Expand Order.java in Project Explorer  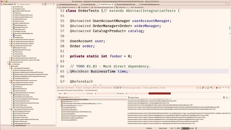tap(12, 13)
